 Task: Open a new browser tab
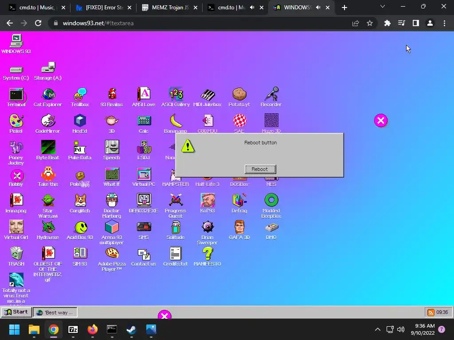pyautogui.click(x=344, y=8)
